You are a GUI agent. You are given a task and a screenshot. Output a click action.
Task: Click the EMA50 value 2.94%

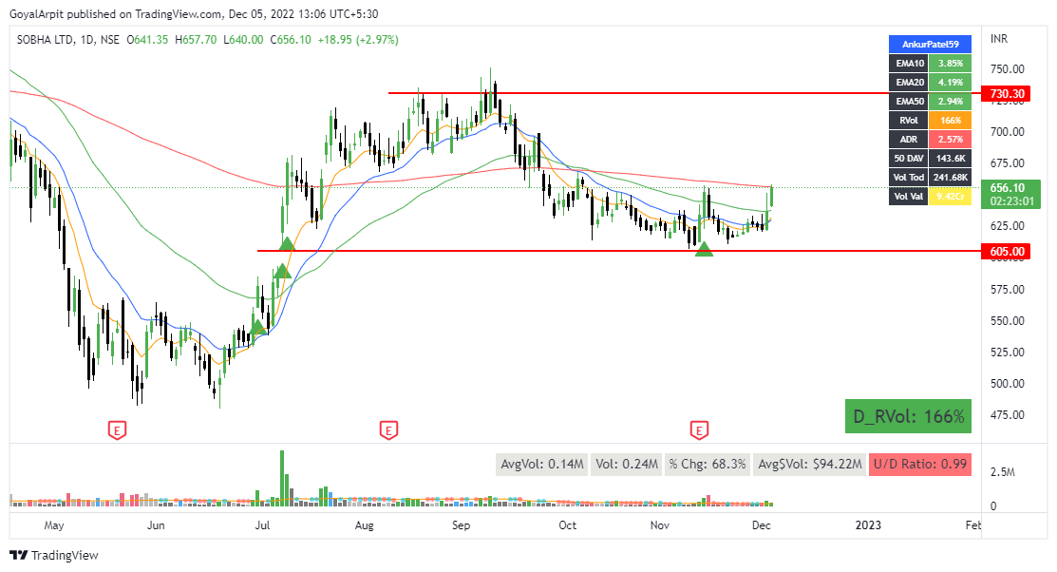pos(951,101)
